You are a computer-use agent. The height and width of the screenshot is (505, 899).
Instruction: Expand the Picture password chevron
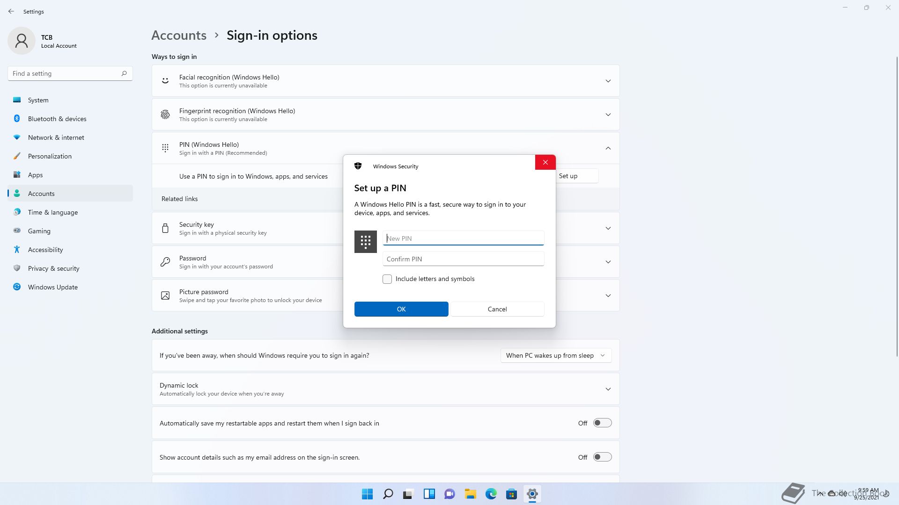tap(608, 296)
